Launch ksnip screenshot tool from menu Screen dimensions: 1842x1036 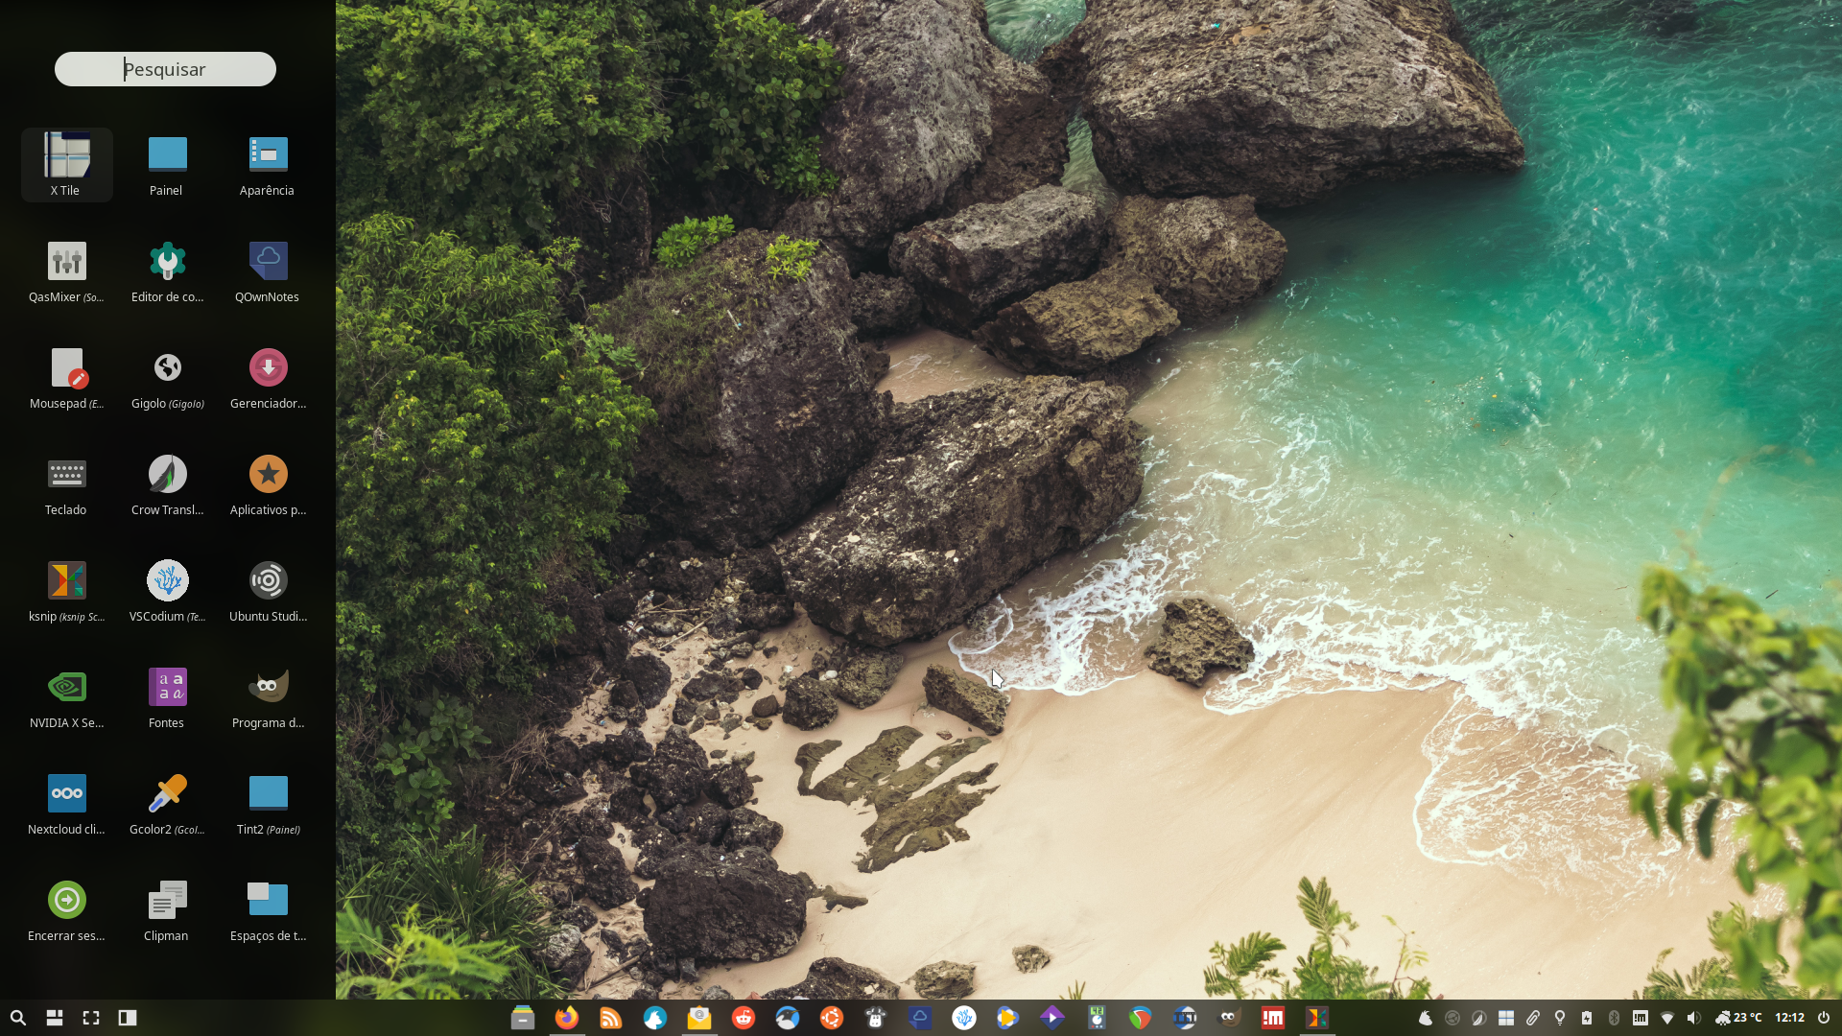tap(66, 590)
